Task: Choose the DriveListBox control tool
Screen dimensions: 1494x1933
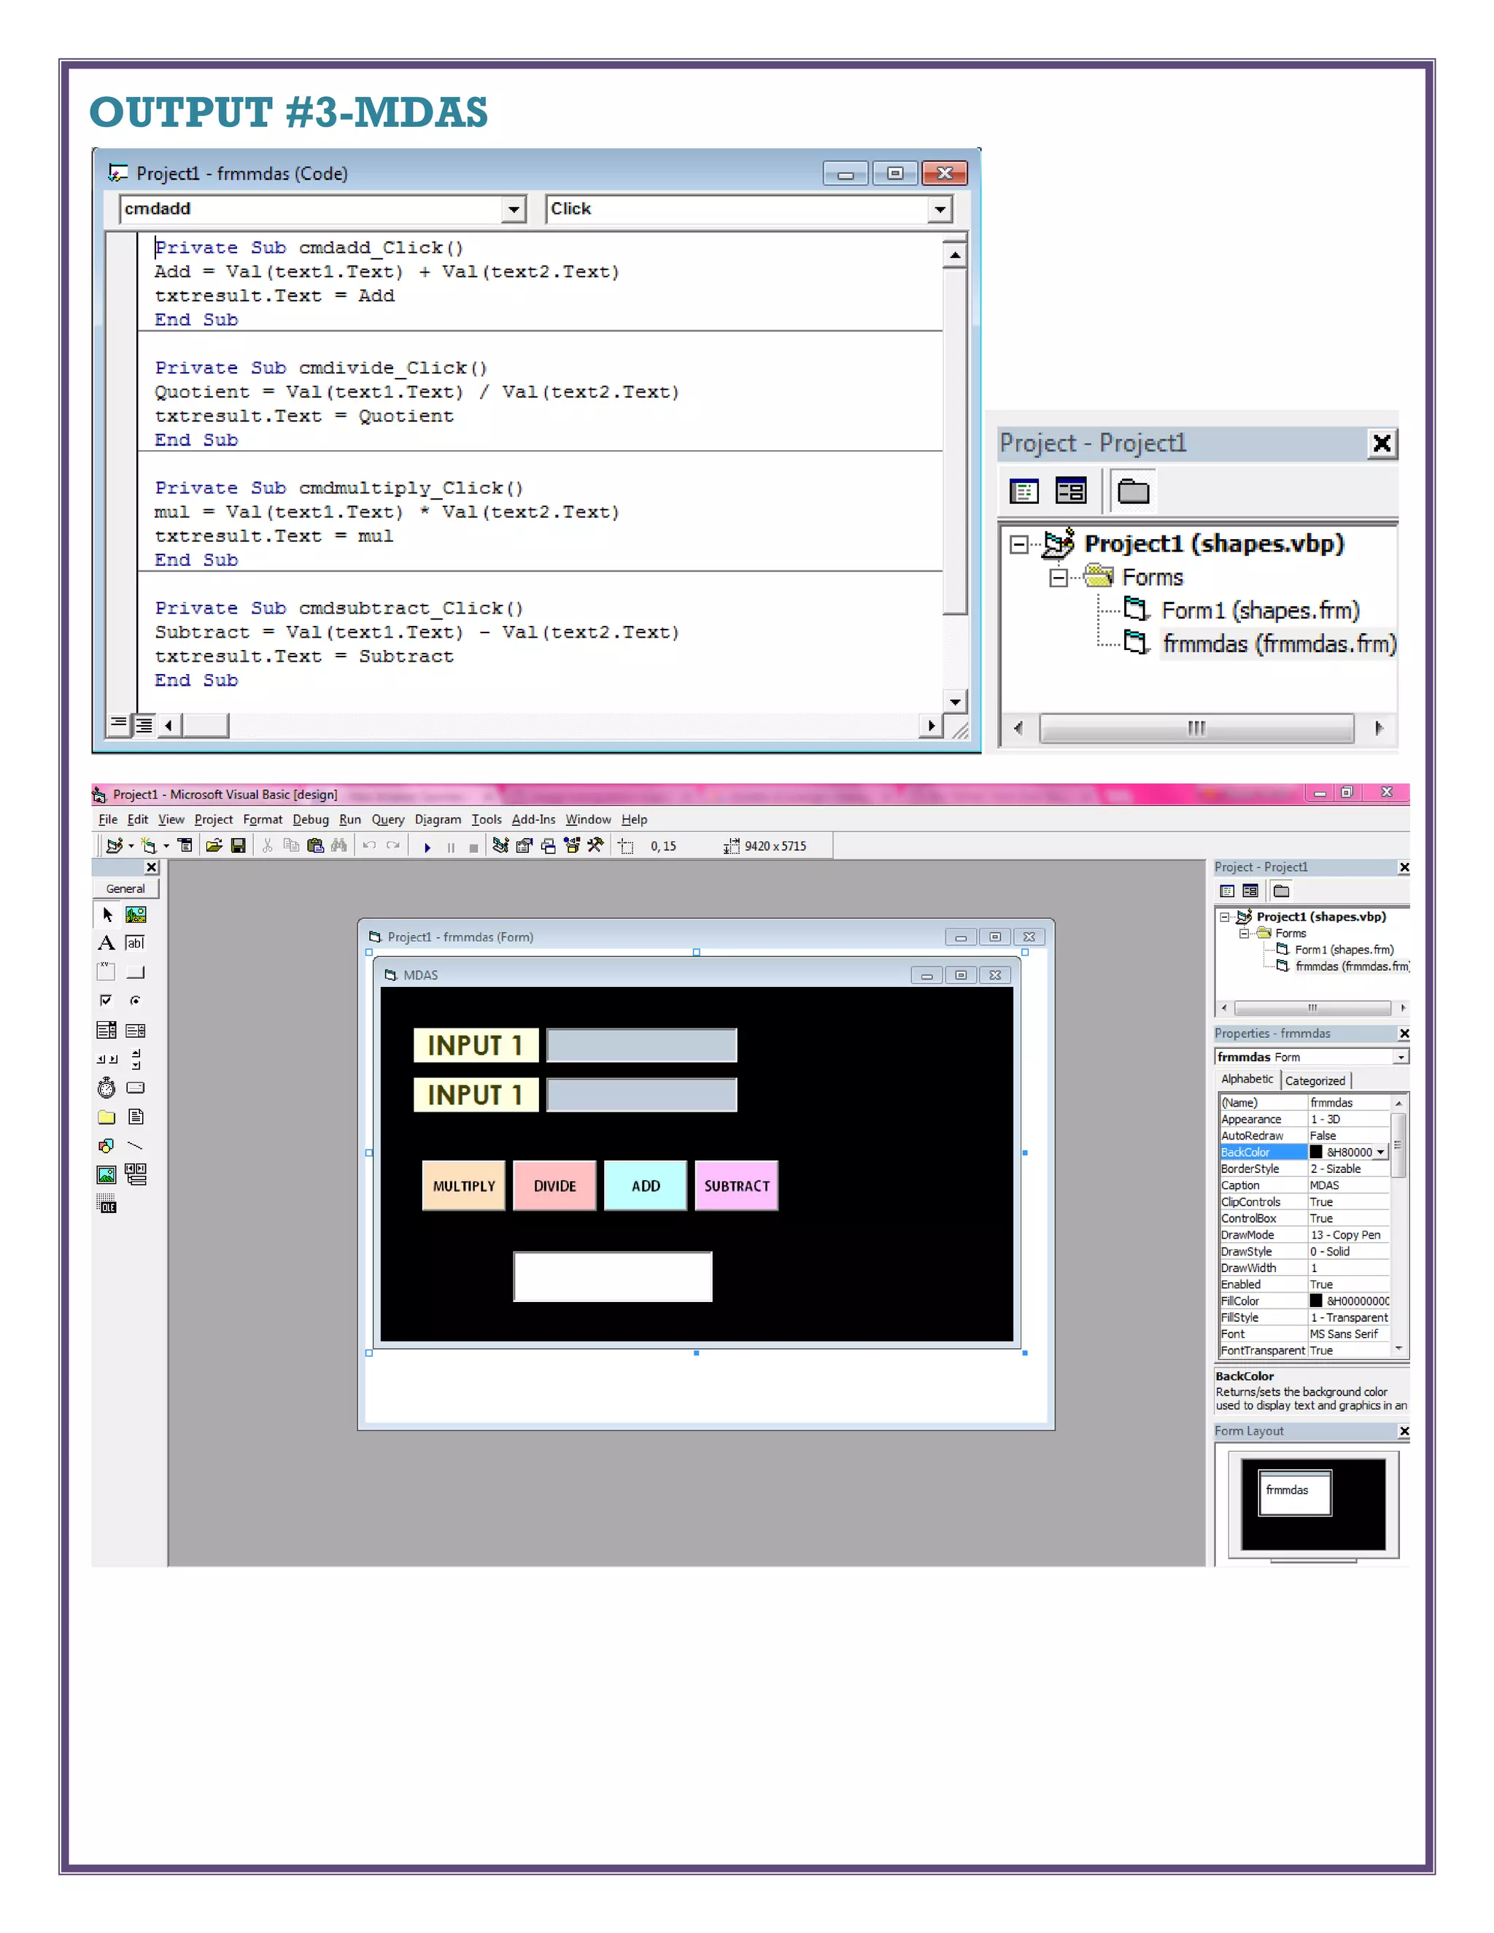Action: click(136, 1088)
